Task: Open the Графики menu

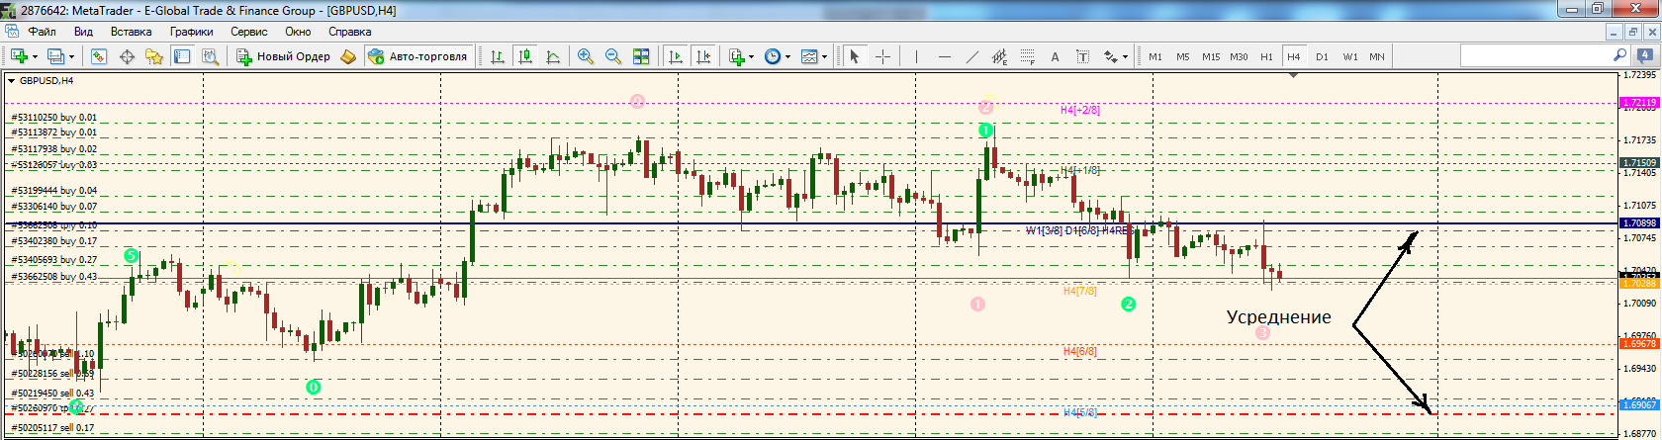Action: click(191, 32)
